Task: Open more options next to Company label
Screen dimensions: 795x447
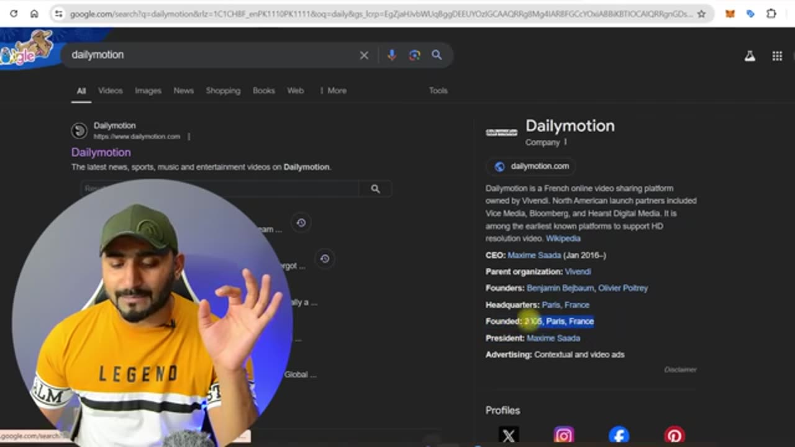Action: click(565, 142)
